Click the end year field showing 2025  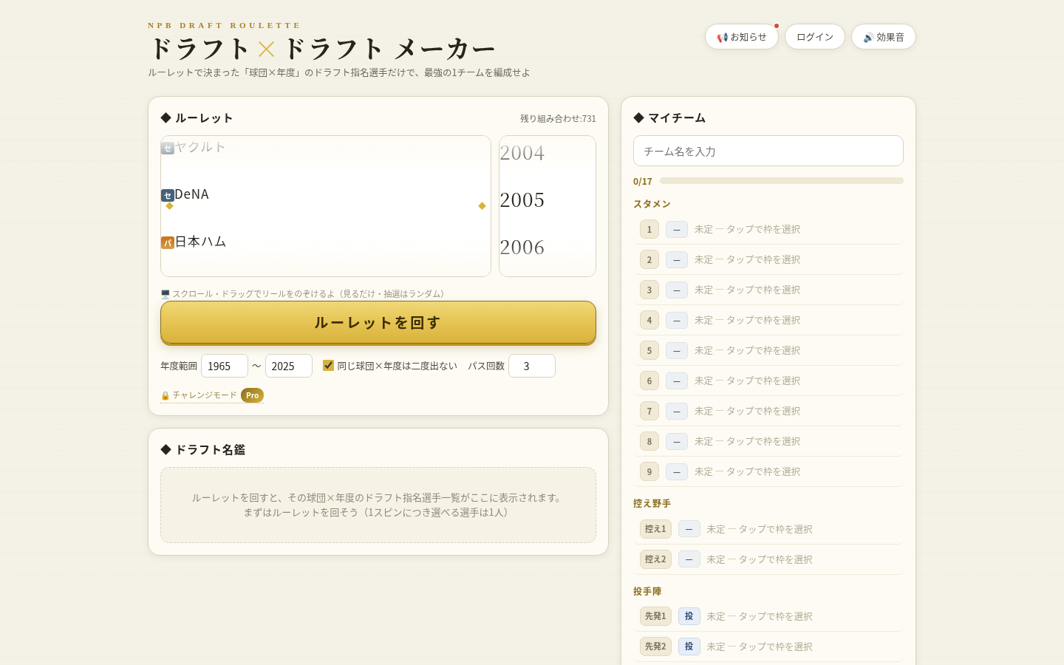coord(289,366)
